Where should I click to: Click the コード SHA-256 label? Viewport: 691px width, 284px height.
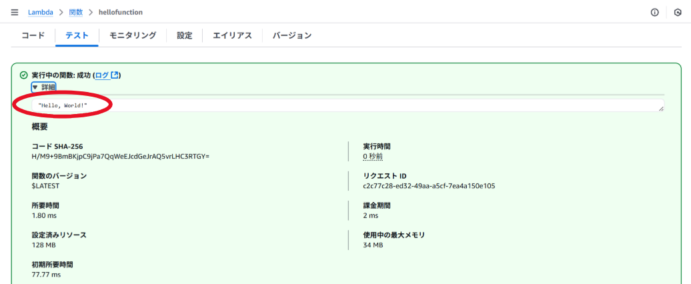[57, 146]
